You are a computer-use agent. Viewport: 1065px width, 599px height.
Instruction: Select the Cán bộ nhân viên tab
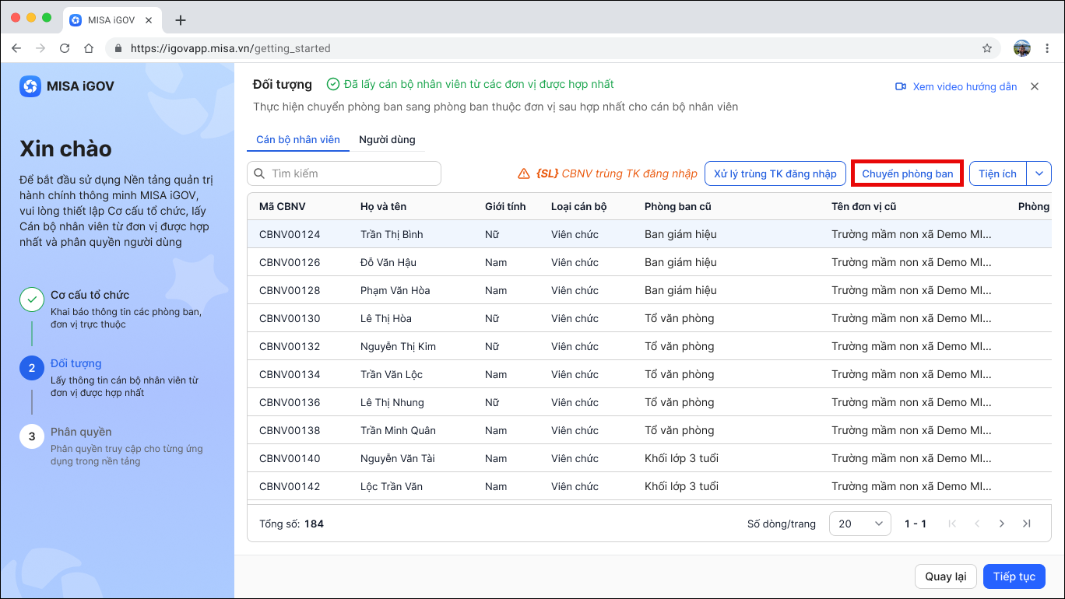coord(298,139)
